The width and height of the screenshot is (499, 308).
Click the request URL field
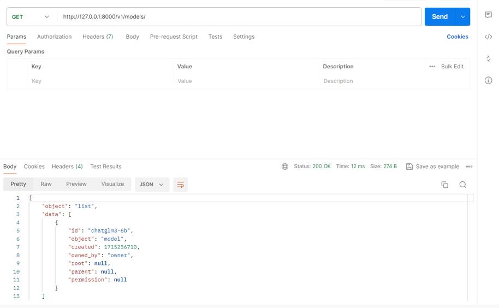[239, 17]
